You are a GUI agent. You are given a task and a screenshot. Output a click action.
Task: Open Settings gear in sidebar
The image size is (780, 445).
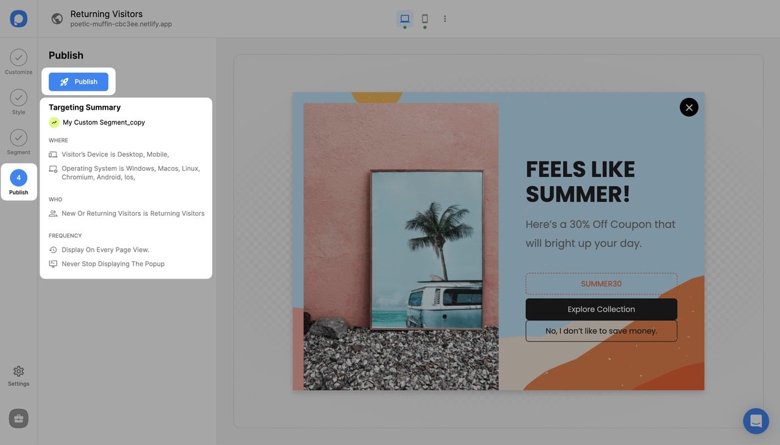click(x=18, y=376)
